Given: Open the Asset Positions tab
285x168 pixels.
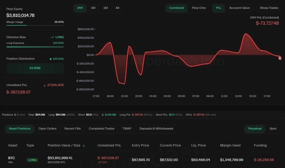Looking at the screenshot, I should pyautogui.click(x=20, y=129).
